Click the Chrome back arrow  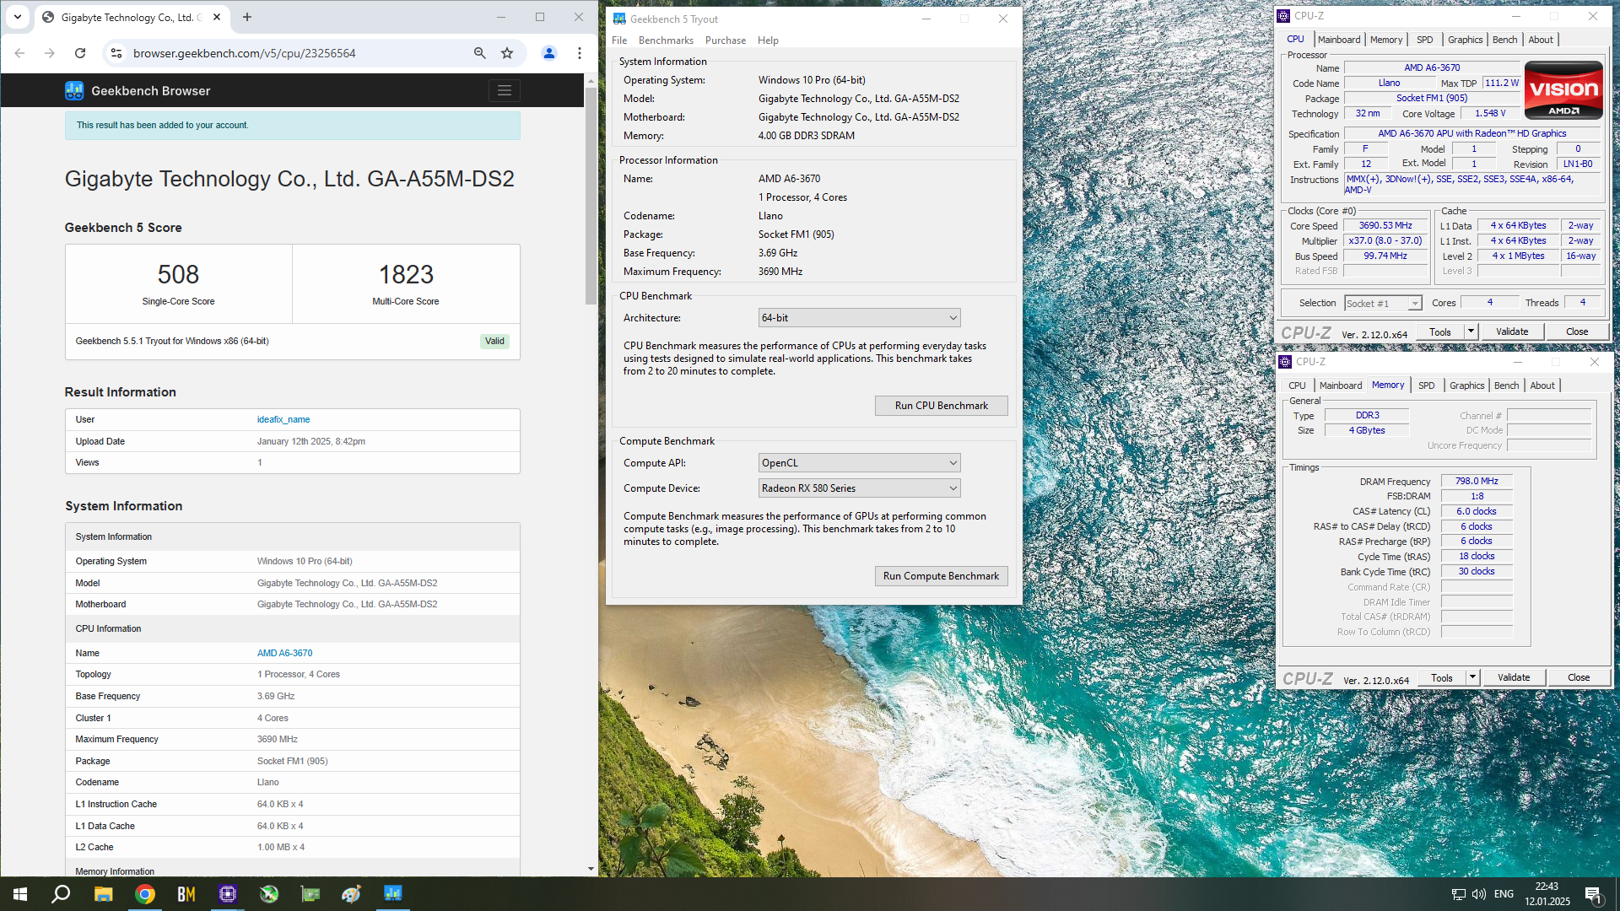pos(19,53)
